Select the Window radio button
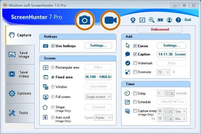This screenshot has height=134, width=201. 53,87
